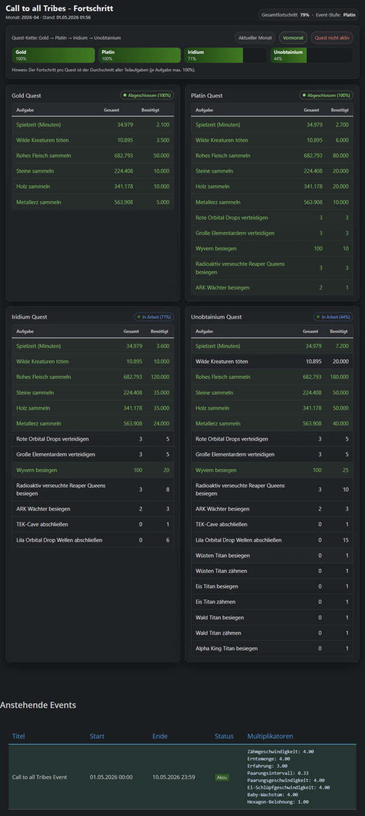Click the "In Arbeit (44%)" badge
Image resolution: width=365 pixels, height=816 pixels.
[x=333, y=317]
